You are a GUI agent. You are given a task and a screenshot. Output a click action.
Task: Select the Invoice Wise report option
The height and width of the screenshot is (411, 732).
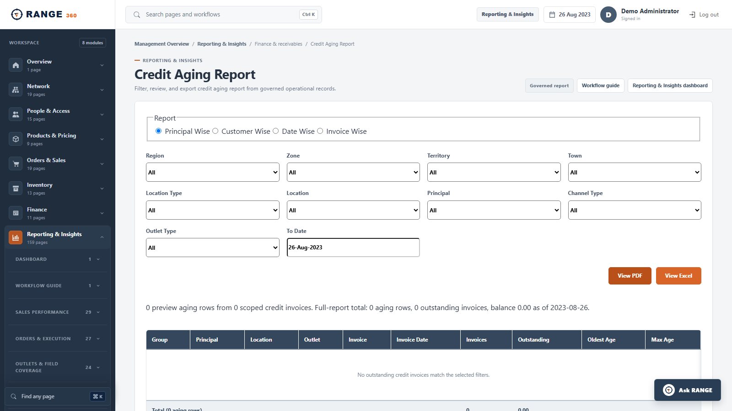(x=320, y=131)
